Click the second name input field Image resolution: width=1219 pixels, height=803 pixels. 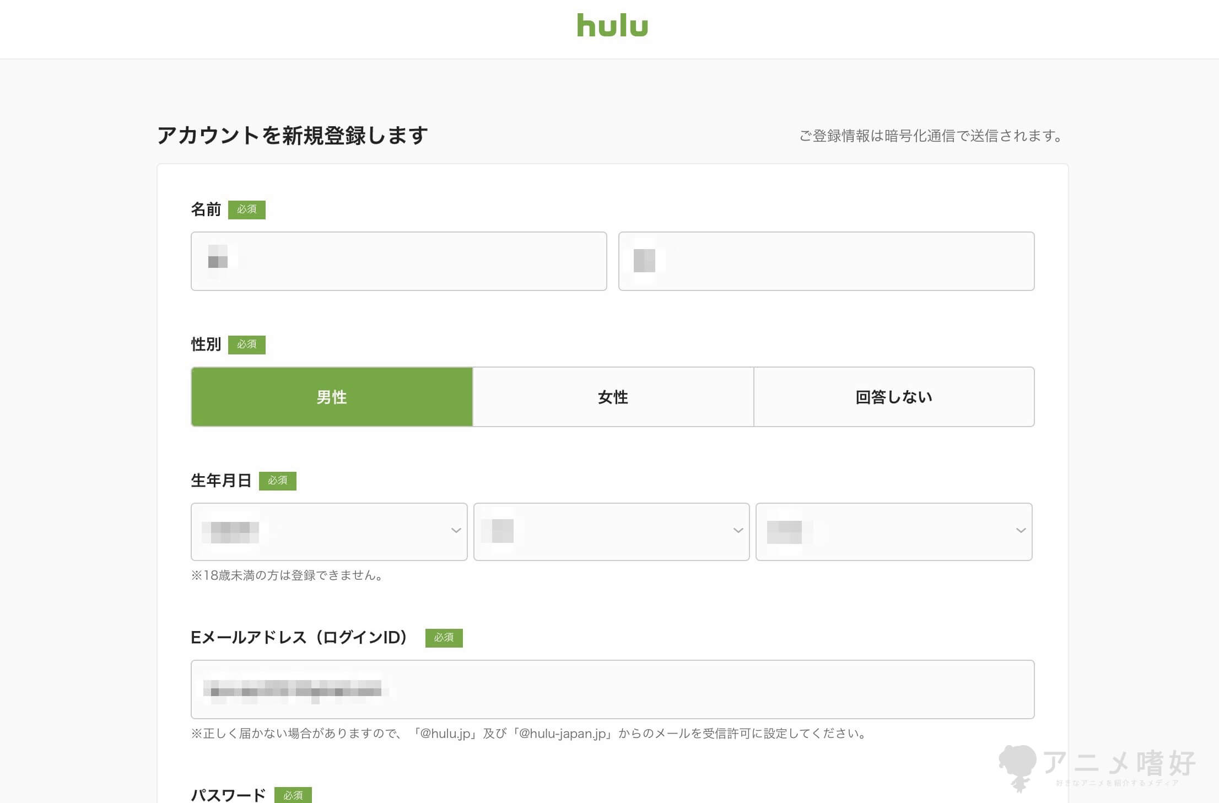tap(826, 261)
